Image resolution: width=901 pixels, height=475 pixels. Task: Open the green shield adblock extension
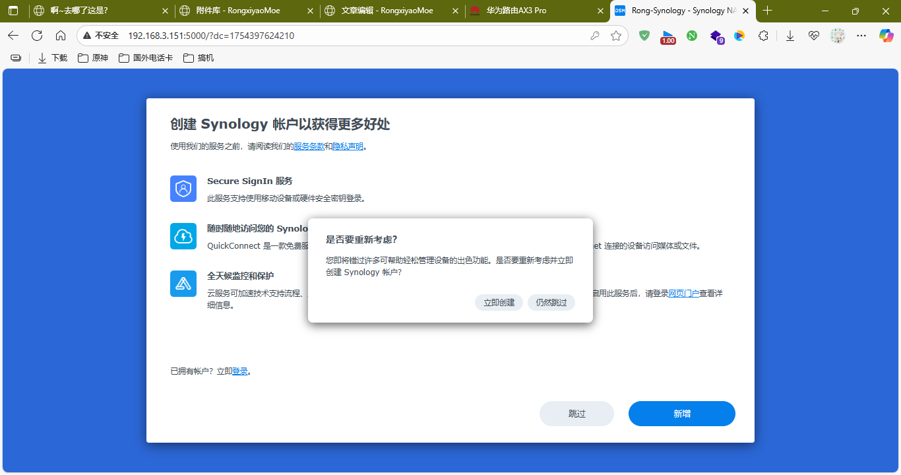[644, 36]
